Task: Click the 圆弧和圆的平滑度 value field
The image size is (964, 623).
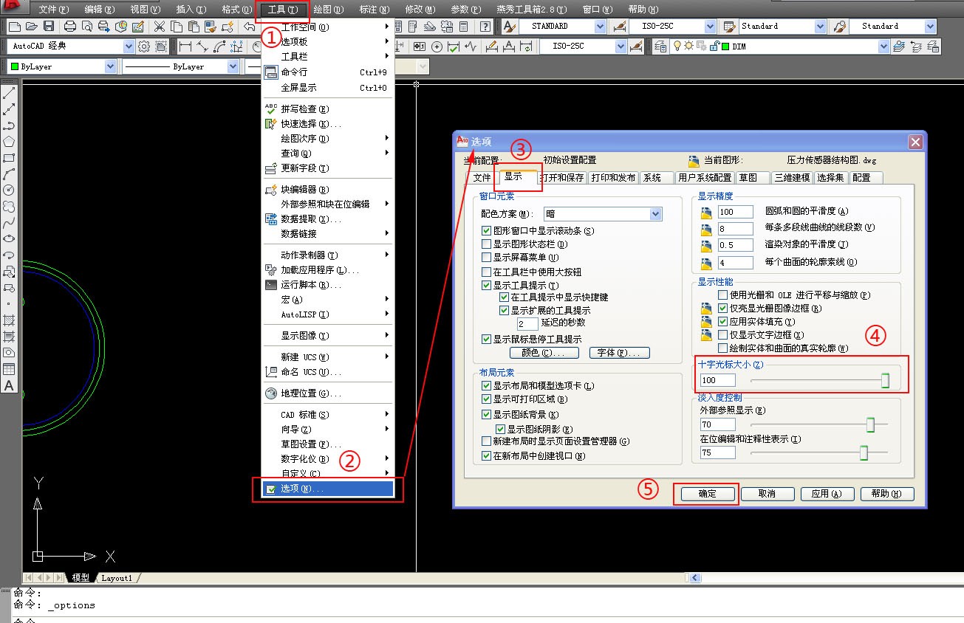Action: 735,213
